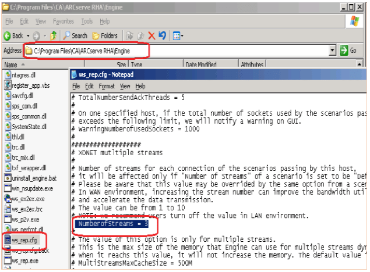
Task: Click the red Delete X icon
Action: click(151, 35)
